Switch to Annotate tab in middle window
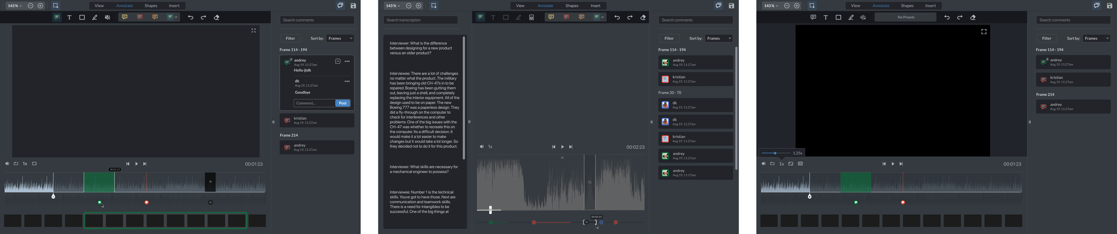 click(545, 6)
